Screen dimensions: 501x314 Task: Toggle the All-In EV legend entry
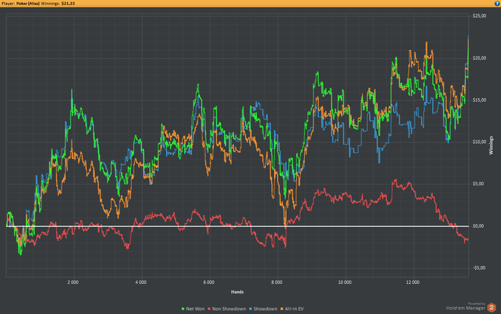point(292,309)
